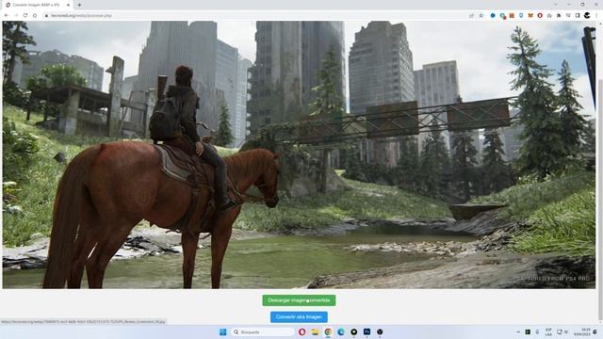Reload the page with the refresh icon
Image resolution: width=603 pixels, height=339 pixels.
coord(25,15)
